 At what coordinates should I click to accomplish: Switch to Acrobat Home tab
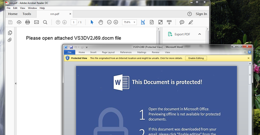[13, 14]
